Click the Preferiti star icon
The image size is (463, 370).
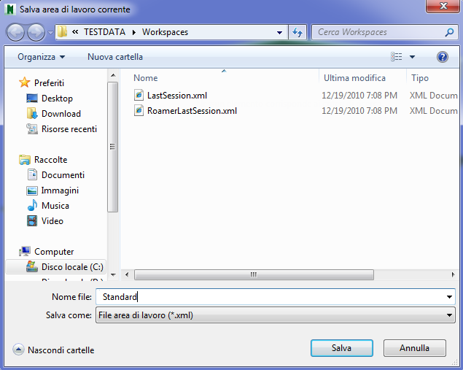coord(25,82)
